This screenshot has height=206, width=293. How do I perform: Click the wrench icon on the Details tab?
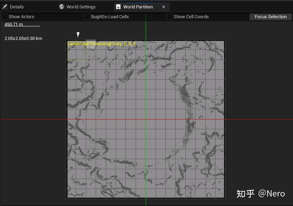[x=5, y=7]
